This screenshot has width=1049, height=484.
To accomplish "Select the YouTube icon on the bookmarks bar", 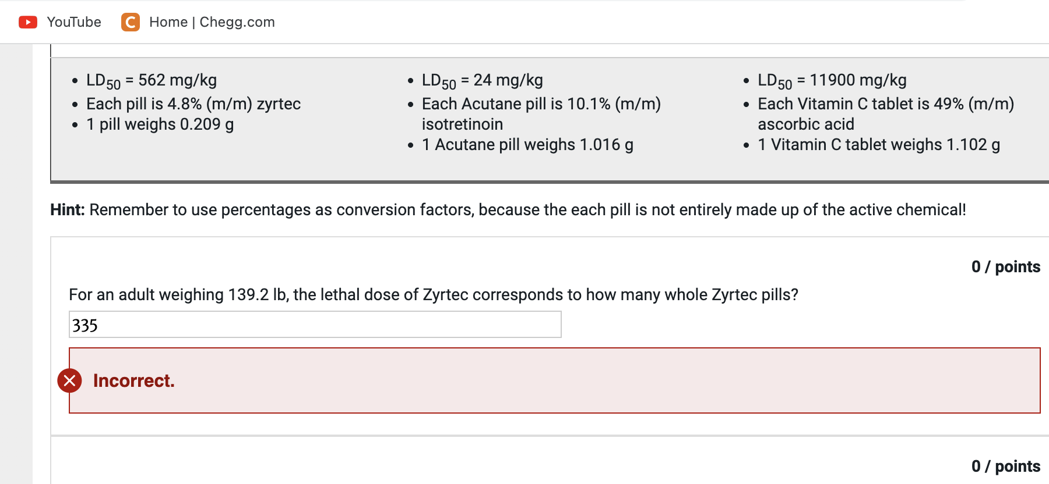I will [27, 22].
